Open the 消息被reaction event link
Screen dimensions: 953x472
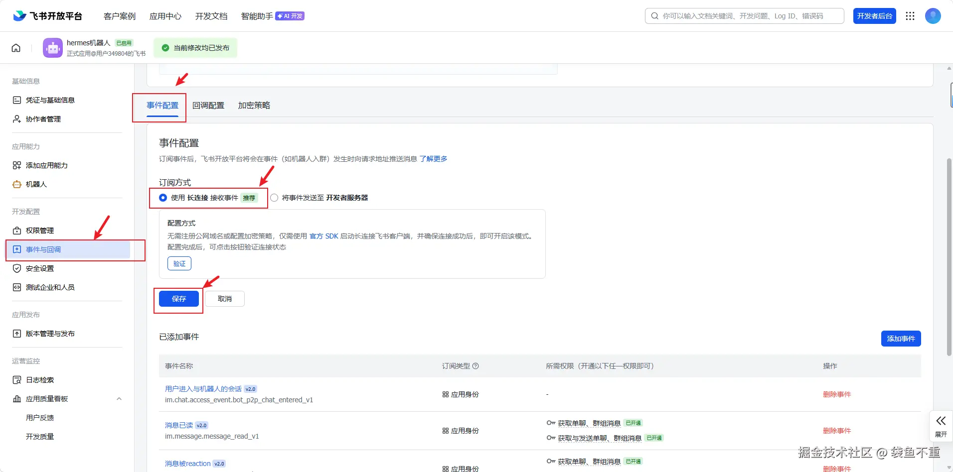(x=188, y=464)
